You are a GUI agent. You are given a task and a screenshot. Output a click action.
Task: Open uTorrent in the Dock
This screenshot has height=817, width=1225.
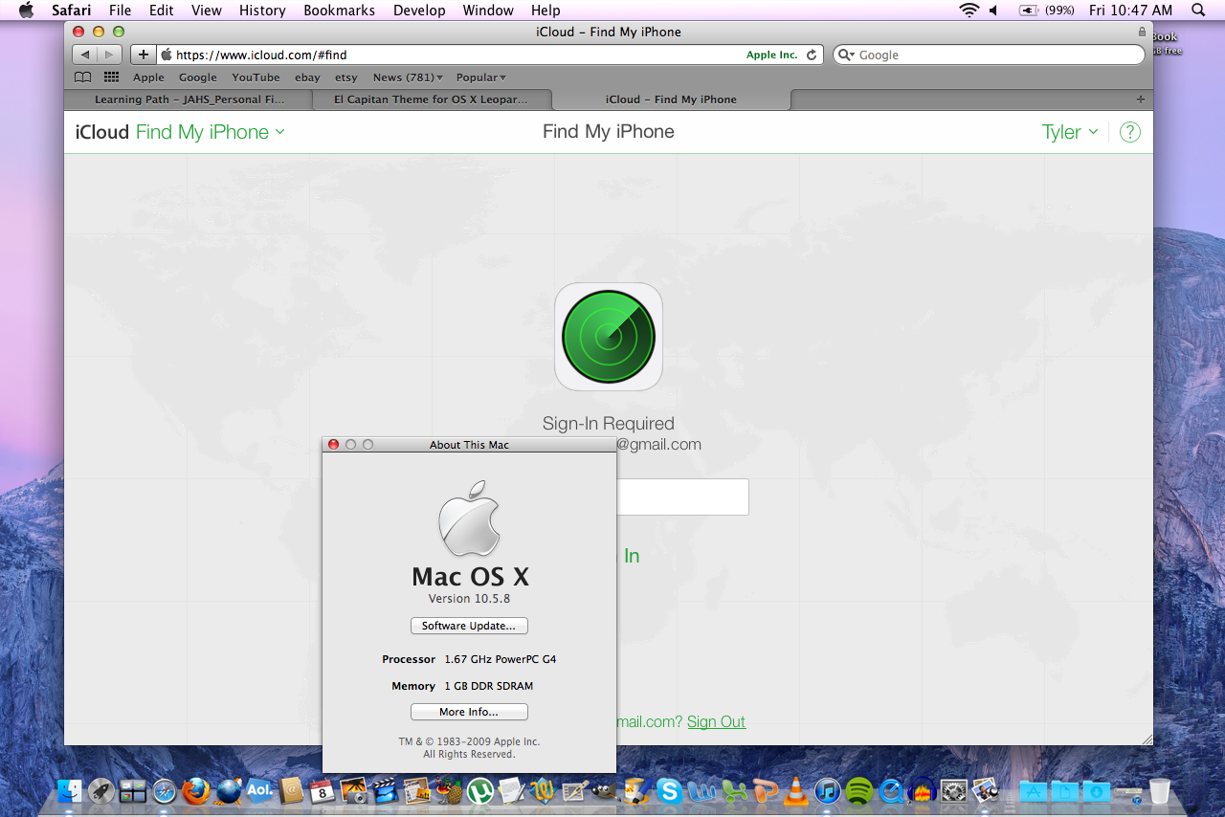[479, 791]
